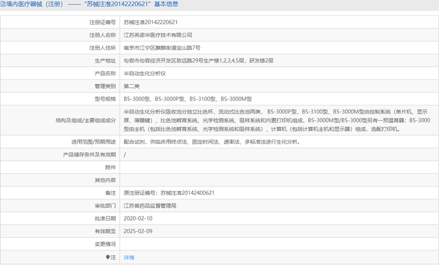Select management category value 第二类
Screen dimensions: 439x265
coord(132,86)
